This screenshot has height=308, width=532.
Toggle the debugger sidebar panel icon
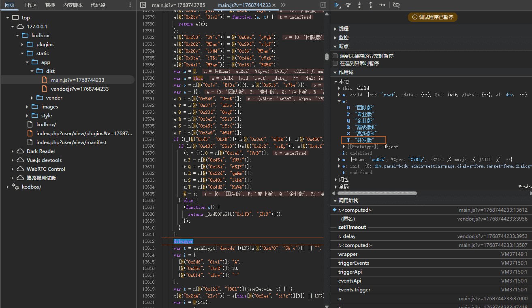pos(323,5)
